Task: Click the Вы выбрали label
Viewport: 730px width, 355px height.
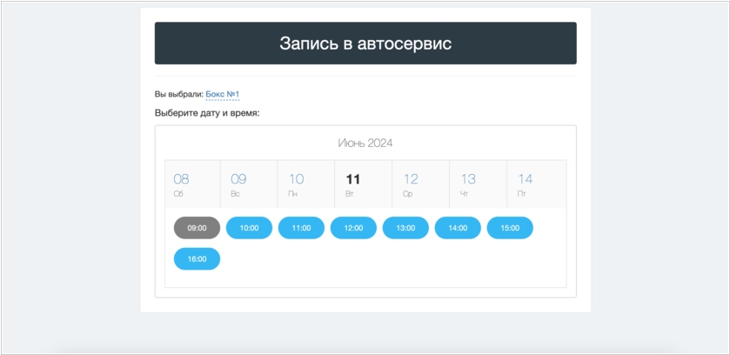Action: (x=179, y=95)
